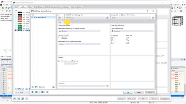Screen dimensions: 186x104
Task: Cancel the Edit Modal Analysis Settings dialog
Action: 139,92
